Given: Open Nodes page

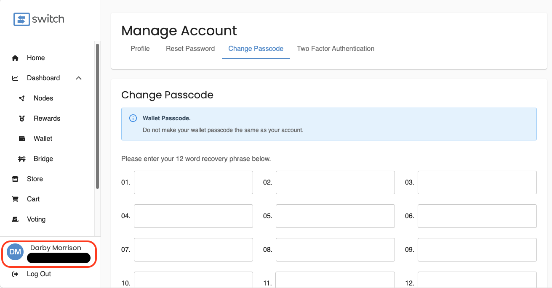Looking at the screenshot, I should [43, 98].
